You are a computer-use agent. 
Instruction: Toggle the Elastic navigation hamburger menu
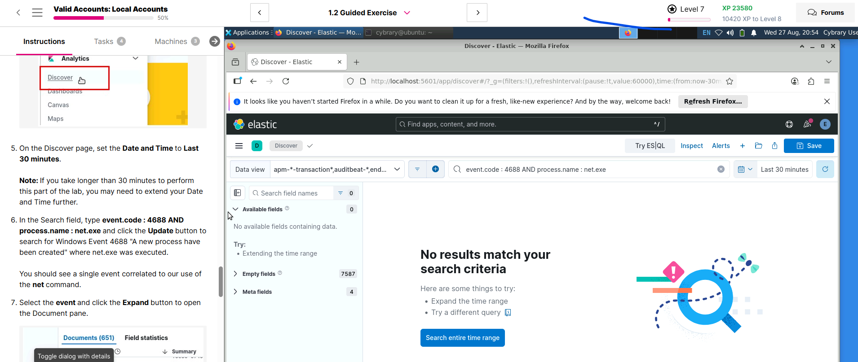click(x=239, y=146)
